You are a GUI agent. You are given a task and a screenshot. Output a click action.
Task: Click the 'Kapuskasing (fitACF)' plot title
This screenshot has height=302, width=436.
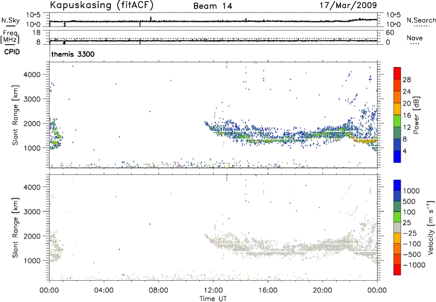pyautogui.click(x=101, y=5)
